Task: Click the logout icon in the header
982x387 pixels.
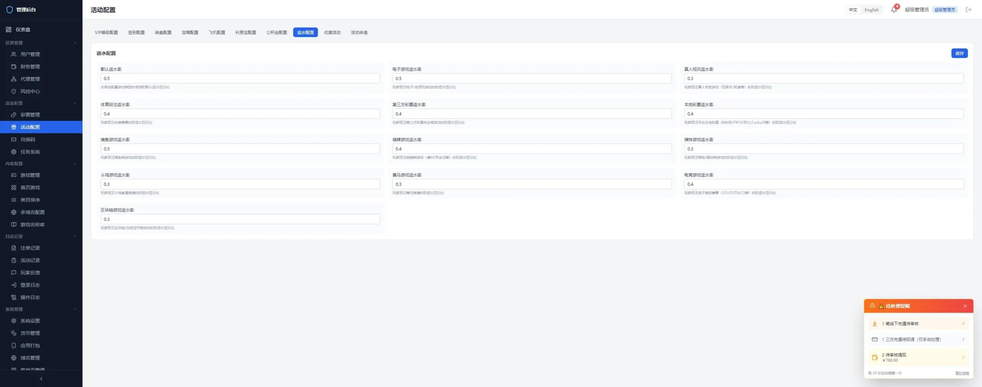Action: click(968, 10)
